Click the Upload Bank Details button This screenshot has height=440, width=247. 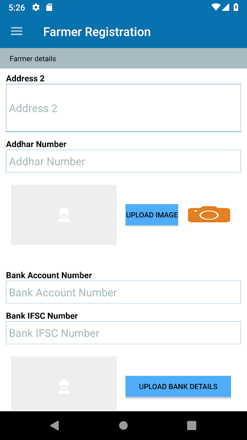(178, 387)
